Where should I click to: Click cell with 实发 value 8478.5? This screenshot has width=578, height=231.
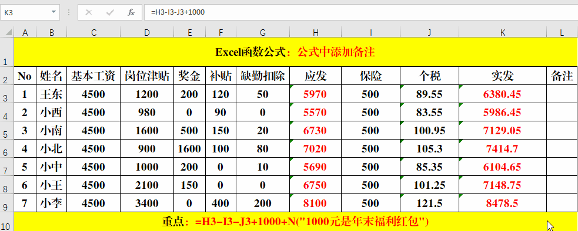click(503, 203)
